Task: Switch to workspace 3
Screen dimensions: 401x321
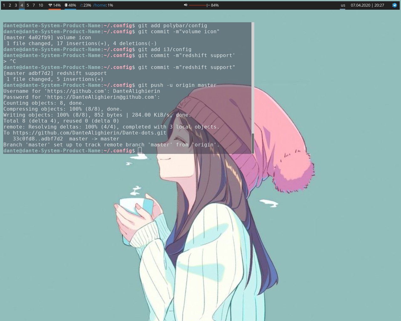Action: (16, 5)
